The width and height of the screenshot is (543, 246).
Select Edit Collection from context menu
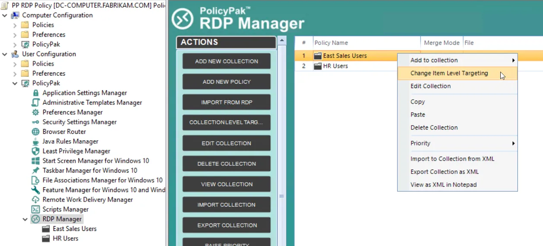(x=457, y=86)
